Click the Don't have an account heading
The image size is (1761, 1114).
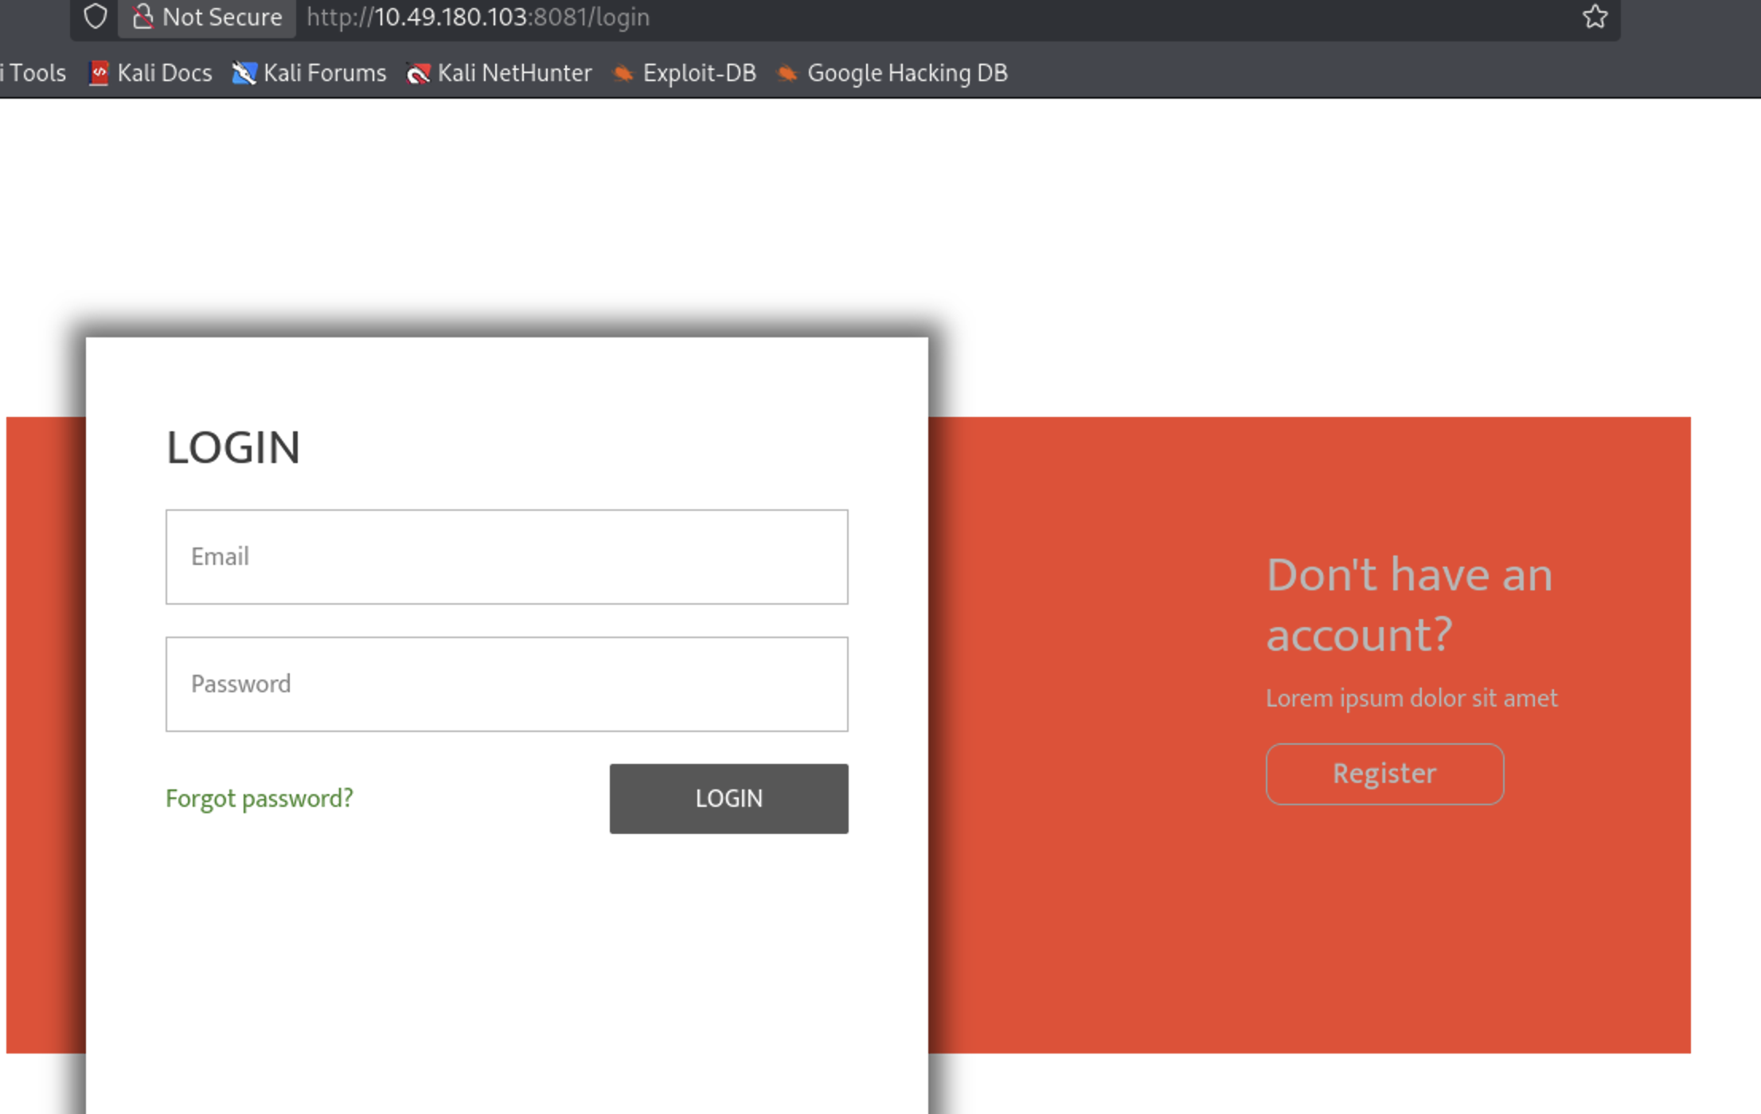pyautogui.click(x=1409, y=605)
